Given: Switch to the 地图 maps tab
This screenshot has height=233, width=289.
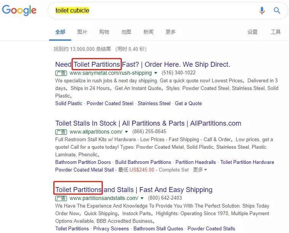Looking at the screenshot, I should point(126,32).
